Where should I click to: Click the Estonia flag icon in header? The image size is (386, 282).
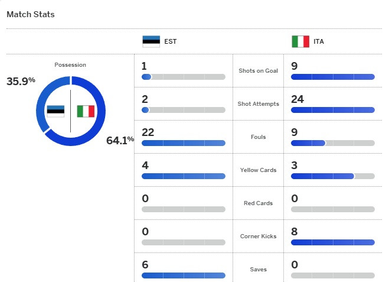click(x=151, y=41)
